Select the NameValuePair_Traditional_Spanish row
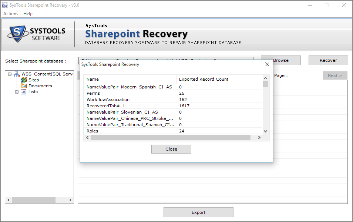Viewport: 353px width, 222px height. (x=173, y=125)
